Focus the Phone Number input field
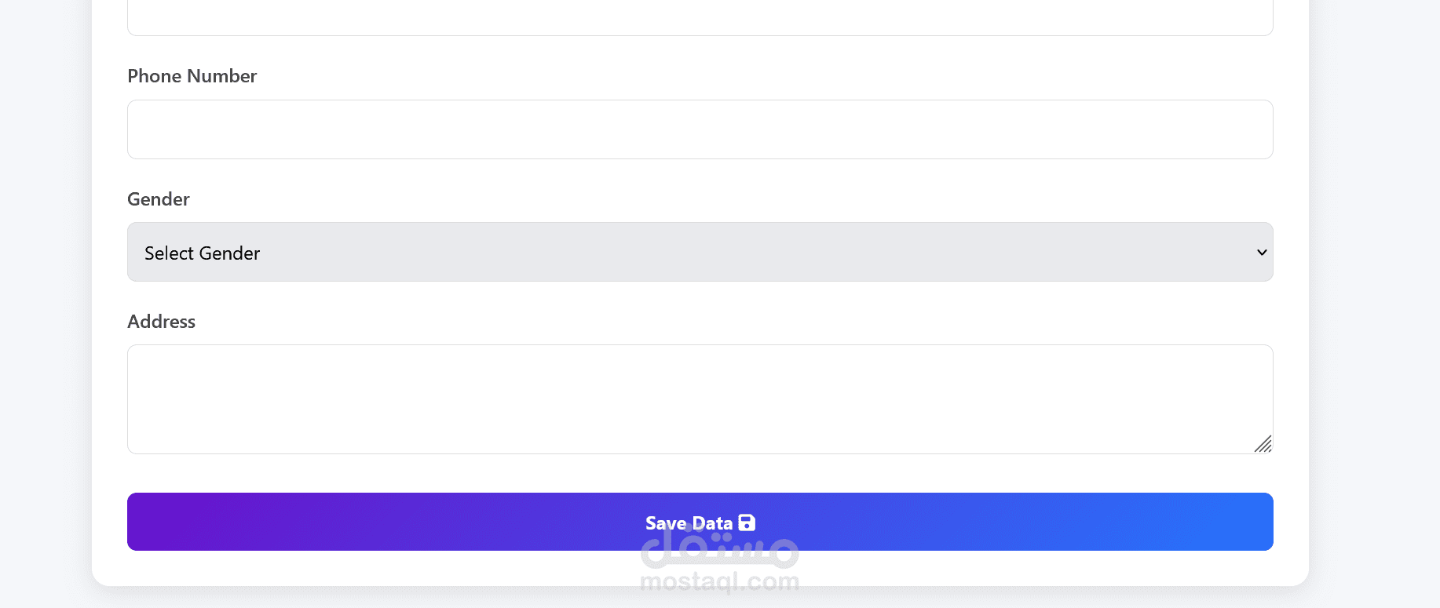Image resolution: width=1440 pixels, height=608 pixels. click(x=700, y=129)
